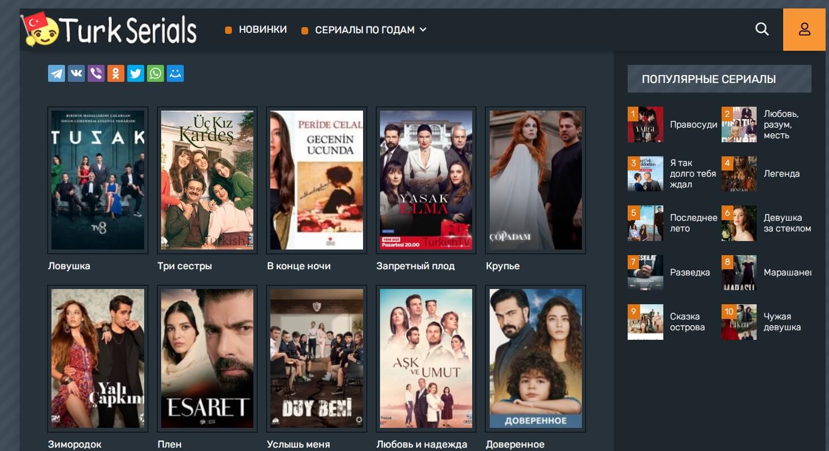
Task: Open the В конце ночи title link
Action: tap(299, 266)
